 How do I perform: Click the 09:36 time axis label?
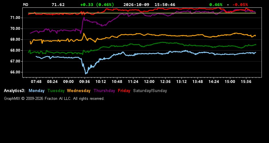pyautogui.click(x=85, y=82)
